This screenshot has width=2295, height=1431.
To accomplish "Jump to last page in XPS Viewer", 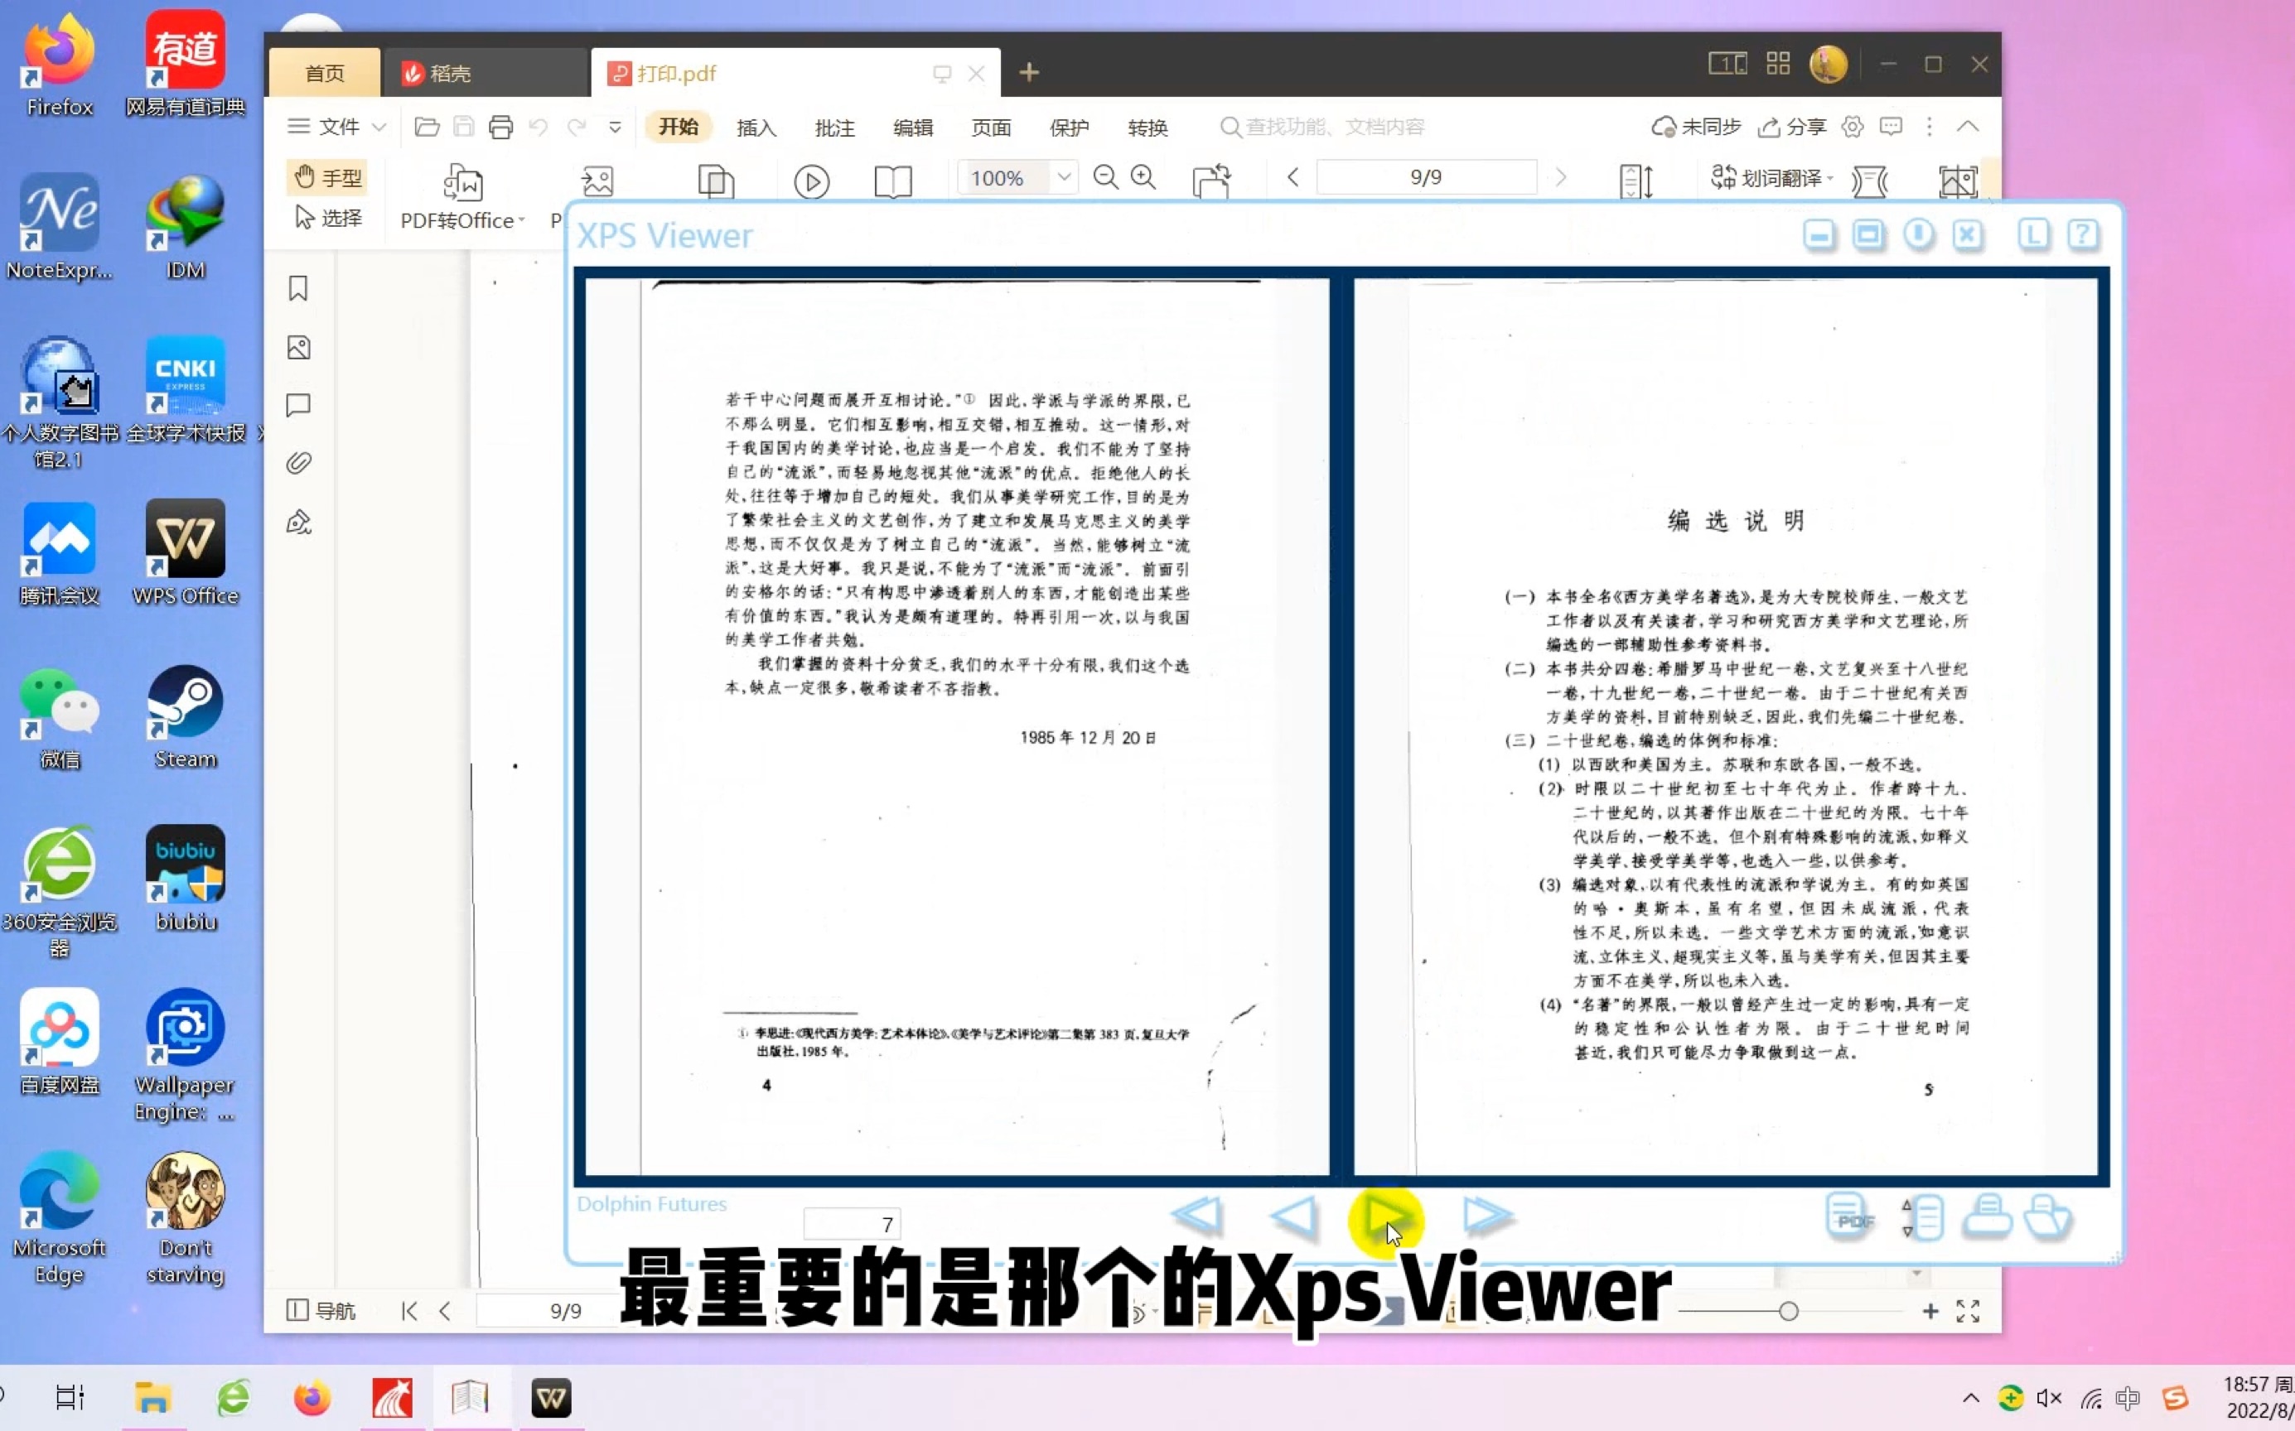I will [x=1487, y=1215].
